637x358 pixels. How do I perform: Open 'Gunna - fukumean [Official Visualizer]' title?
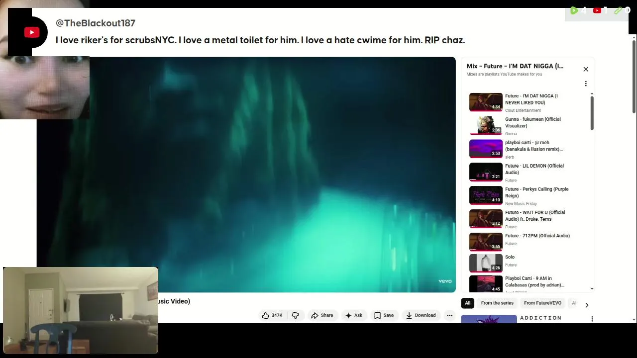[x=533, y=122]
